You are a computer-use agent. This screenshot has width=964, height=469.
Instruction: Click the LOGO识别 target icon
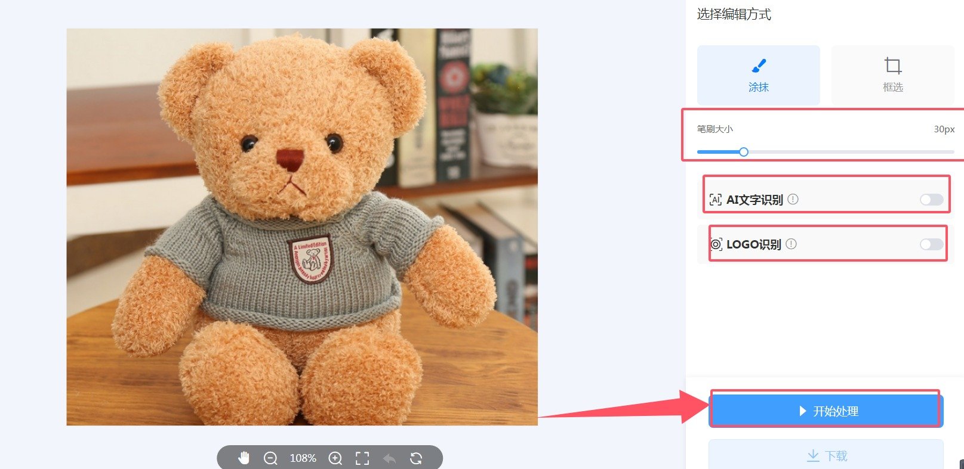tap(716, 244)
